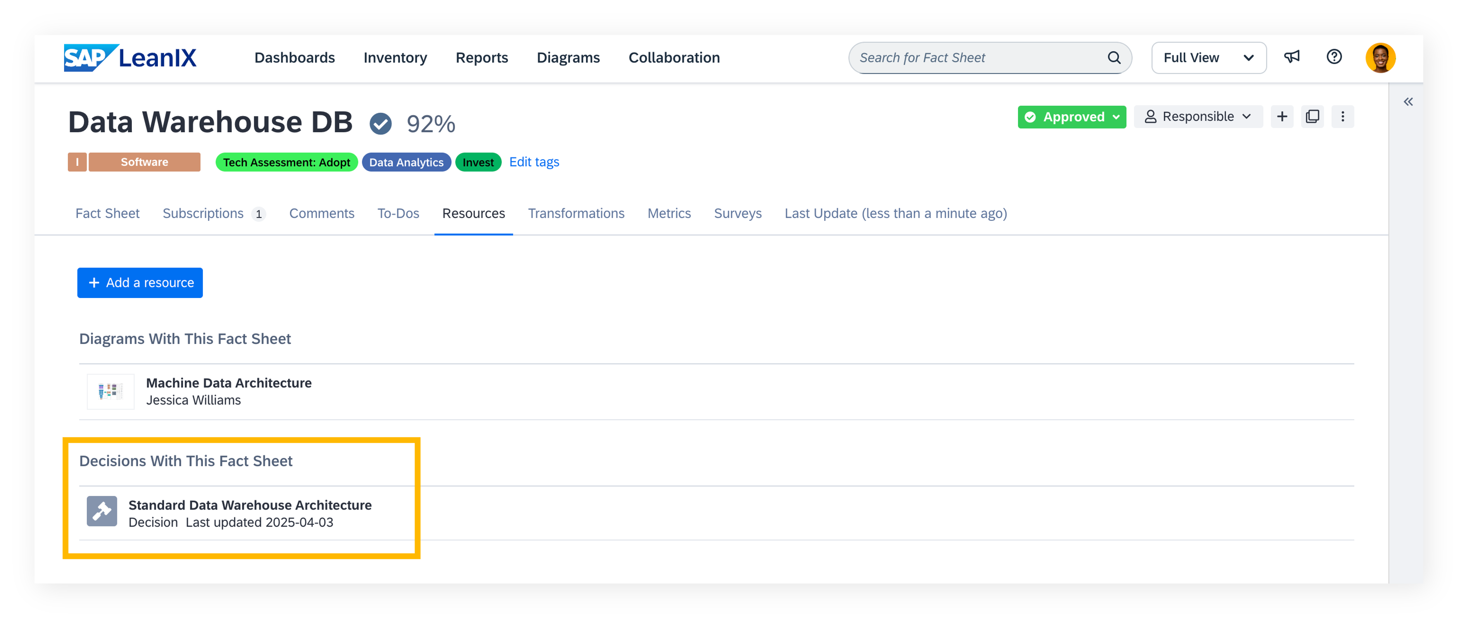Open the Collaboration menu
This screenshot has width=1466, height=627.
tap(674, 57)
